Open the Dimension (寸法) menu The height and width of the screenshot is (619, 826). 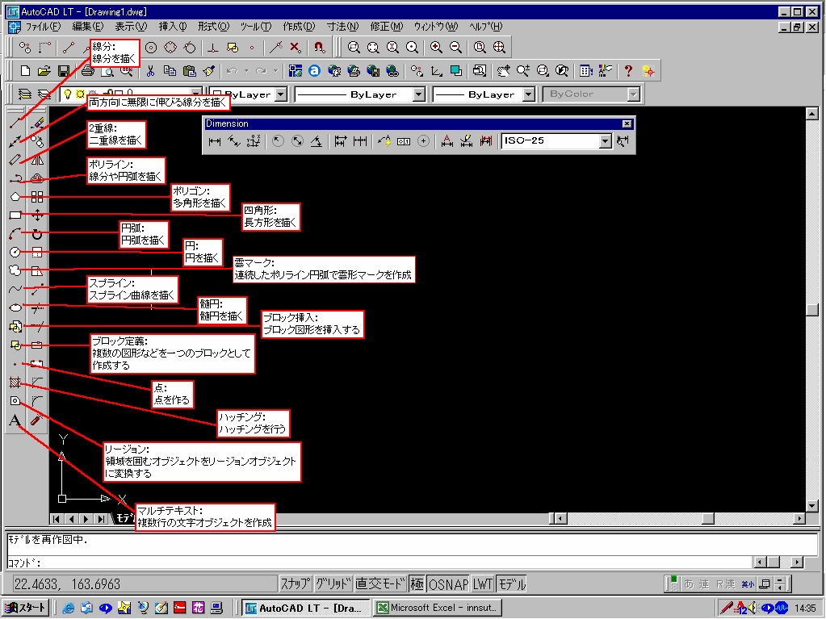click(x=342, y=27)
